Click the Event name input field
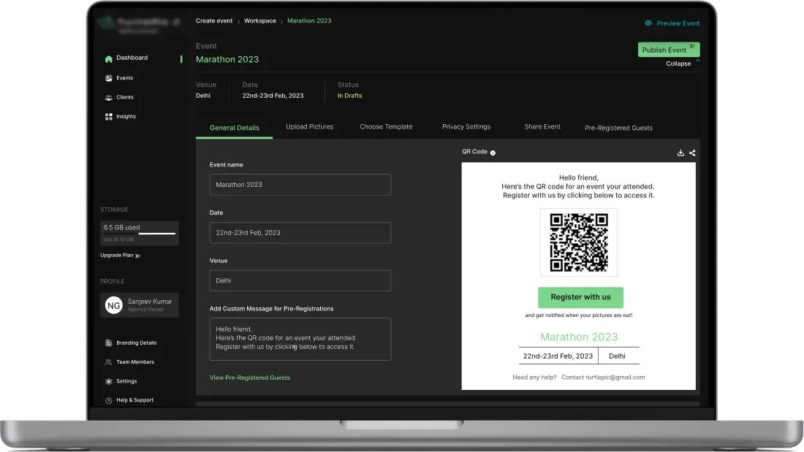This screenshot has width=804, height=452. (x=300, y=185)
